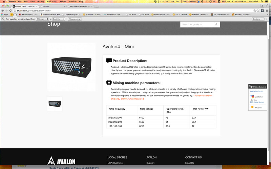Click the #Avalon chat icon

[x=252, y=107]
